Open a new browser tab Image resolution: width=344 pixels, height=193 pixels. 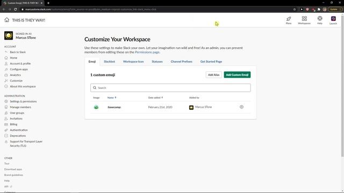(x=48, y=3)
